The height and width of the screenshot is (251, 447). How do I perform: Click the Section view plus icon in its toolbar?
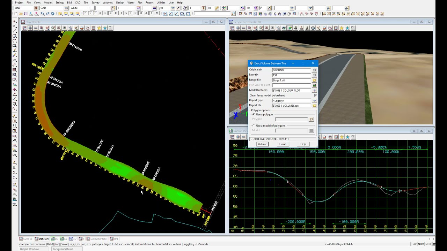(x=238, y=137)
